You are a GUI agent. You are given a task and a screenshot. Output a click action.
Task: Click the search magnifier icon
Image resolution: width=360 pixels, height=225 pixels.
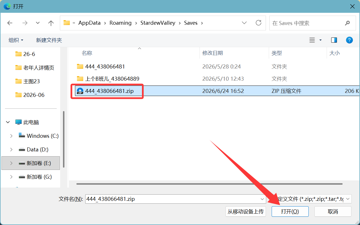pos(347,23)
